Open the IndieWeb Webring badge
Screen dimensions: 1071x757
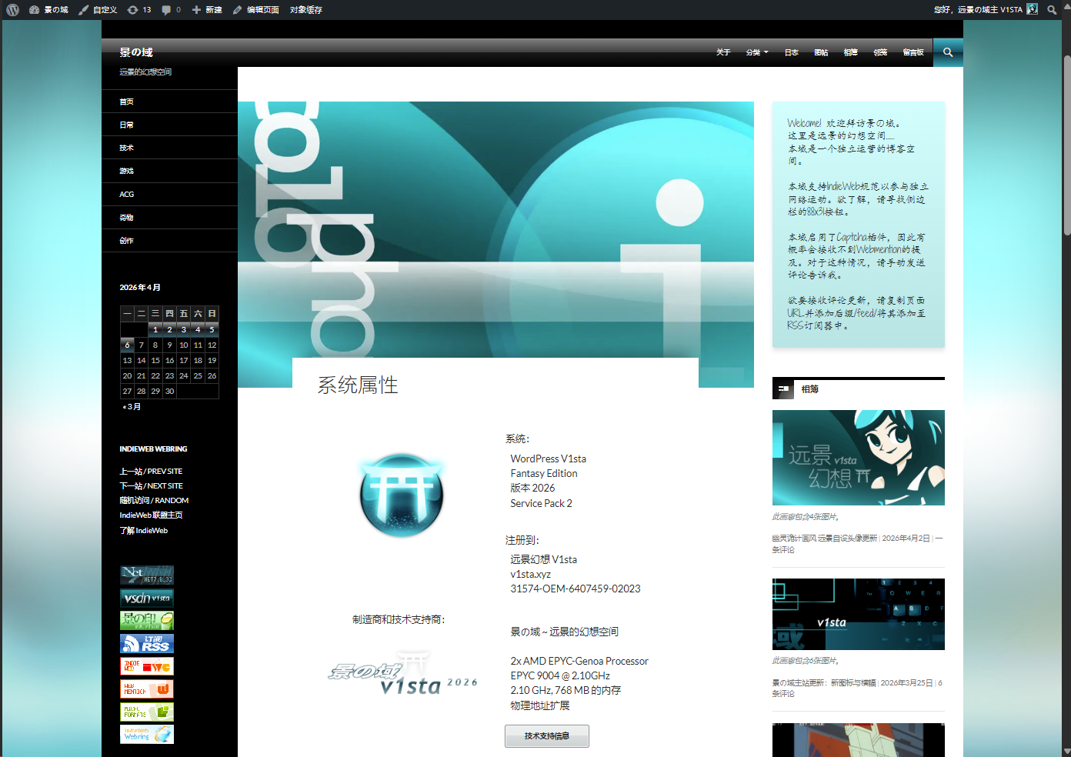pos(147,735)
